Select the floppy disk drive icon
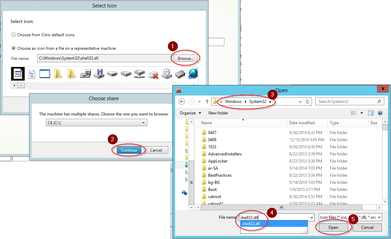The image size is (391, 239). tap(99, 74)
